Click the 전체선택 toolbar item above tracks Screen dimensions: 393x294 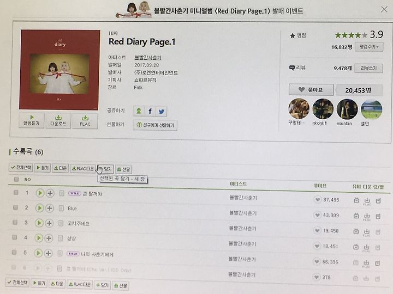click(21, 168)
